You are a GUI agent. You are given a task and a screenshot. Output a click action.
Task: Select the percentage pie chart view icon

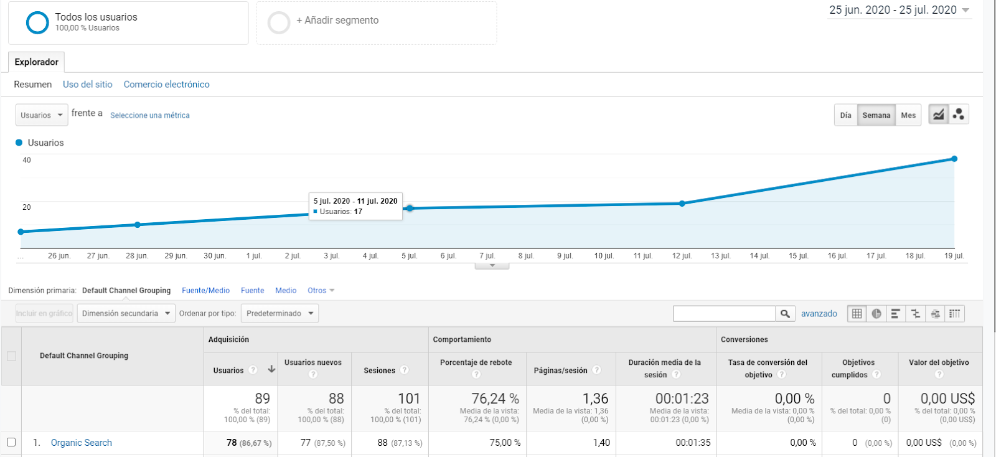tap(876, 314)
